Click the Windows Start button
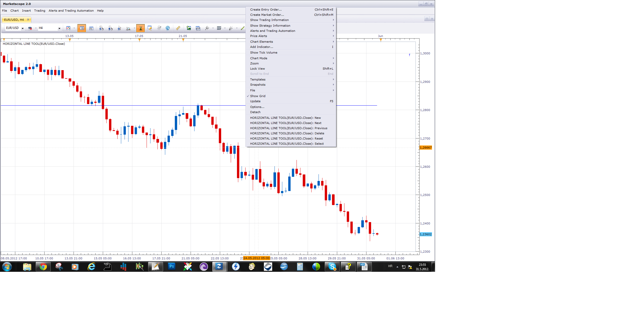 pos(7,267)
